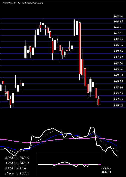The image size is (126, 177).
Task: Click the <<Live MACD label
Action: point(106,170)
